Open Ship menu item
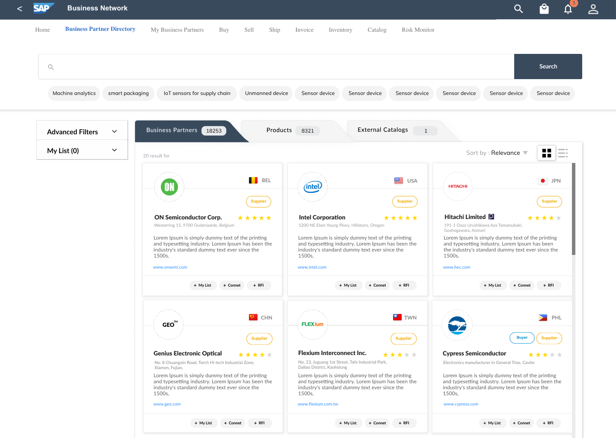The height and width of the screenshot is (438, 616). tap(275, 30)
